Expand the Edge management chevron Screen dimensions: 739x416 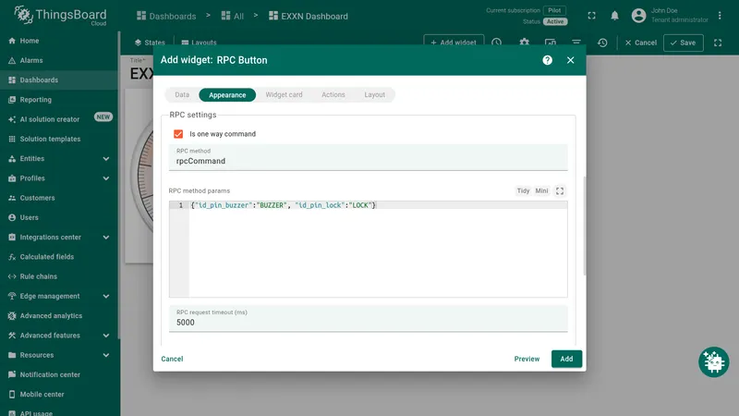[106, 296]
